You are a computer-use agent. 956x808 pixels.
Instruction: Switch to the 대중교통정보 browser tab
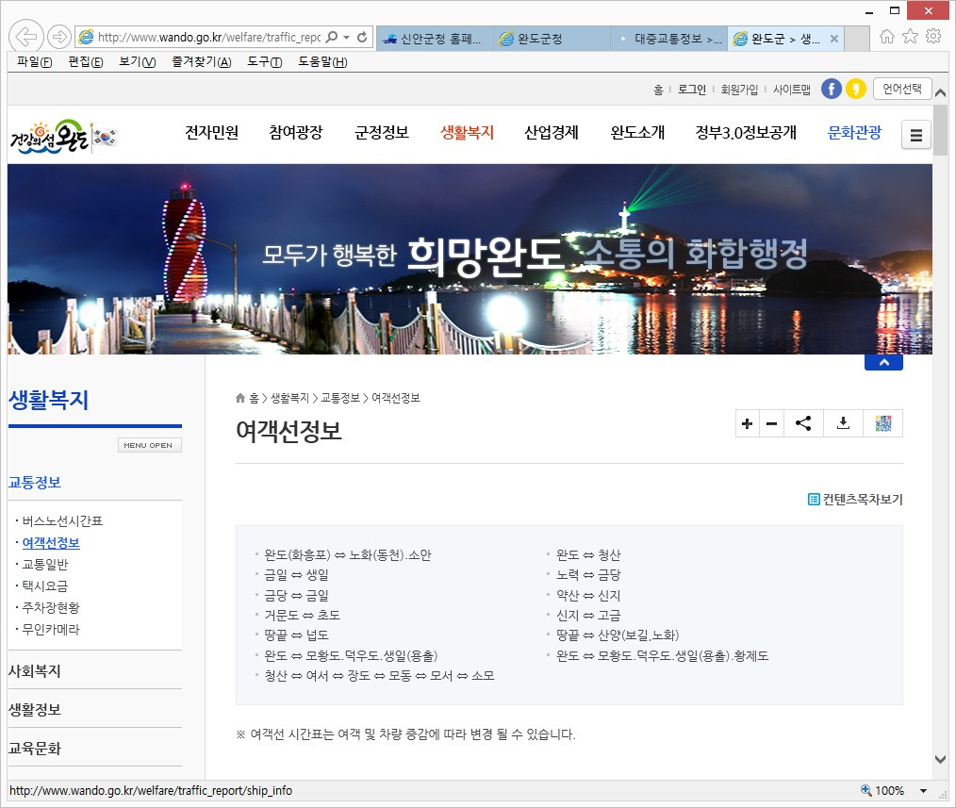[668, 39]
